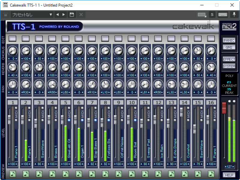Save the preset with the floppy disk icon

tap(72, 15)
